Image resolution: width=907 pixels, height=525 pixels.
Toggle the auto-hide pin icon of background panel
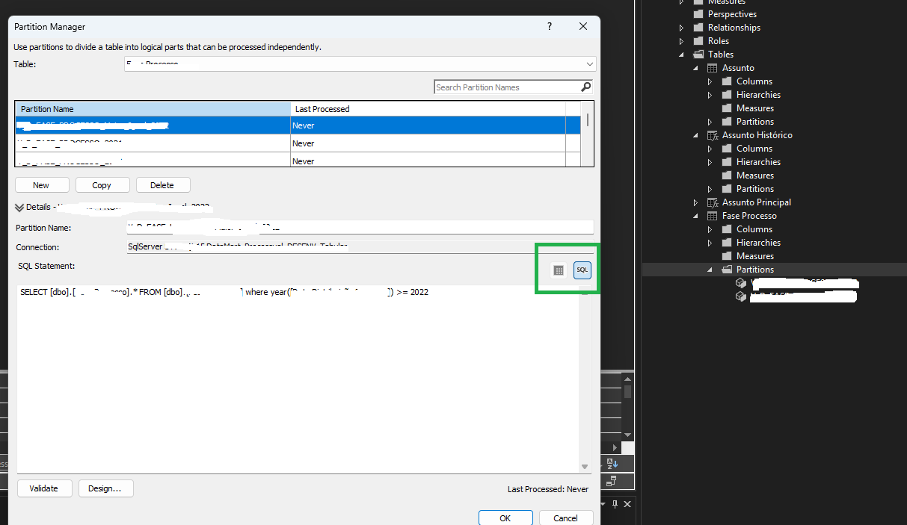click(x=615, y=504)
